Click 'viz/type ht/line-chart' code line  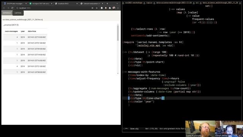[x=146, y=98]
